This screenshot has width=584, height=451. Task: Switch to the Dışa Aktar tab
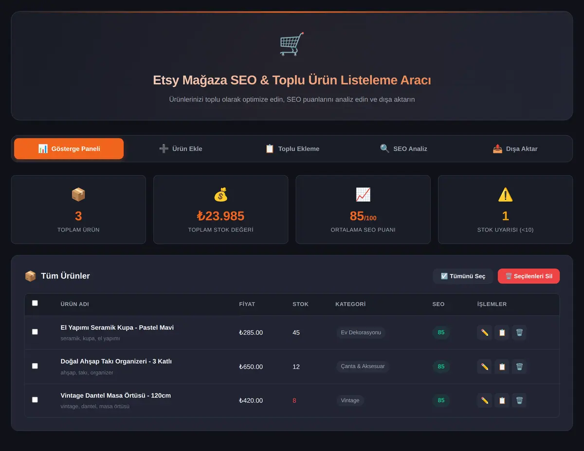(x=515, y=148)
